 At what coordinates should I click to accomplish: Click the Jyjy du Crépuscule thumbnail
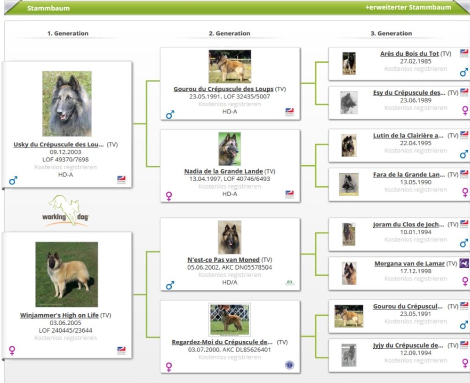[x=349, y=355]
